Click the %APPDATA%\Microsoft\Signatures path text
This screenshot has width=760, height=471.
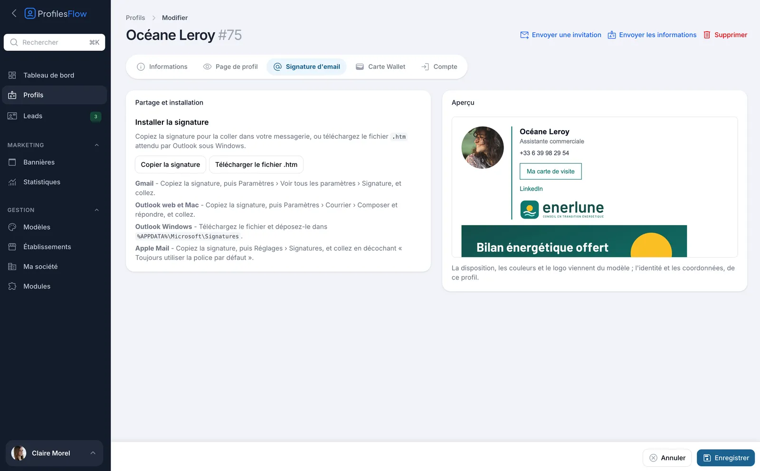188,236
